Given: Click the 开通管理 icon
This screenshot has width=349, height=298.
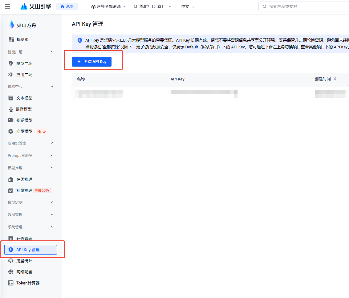Looking at the screenshot, I should (x=11, y=239).
